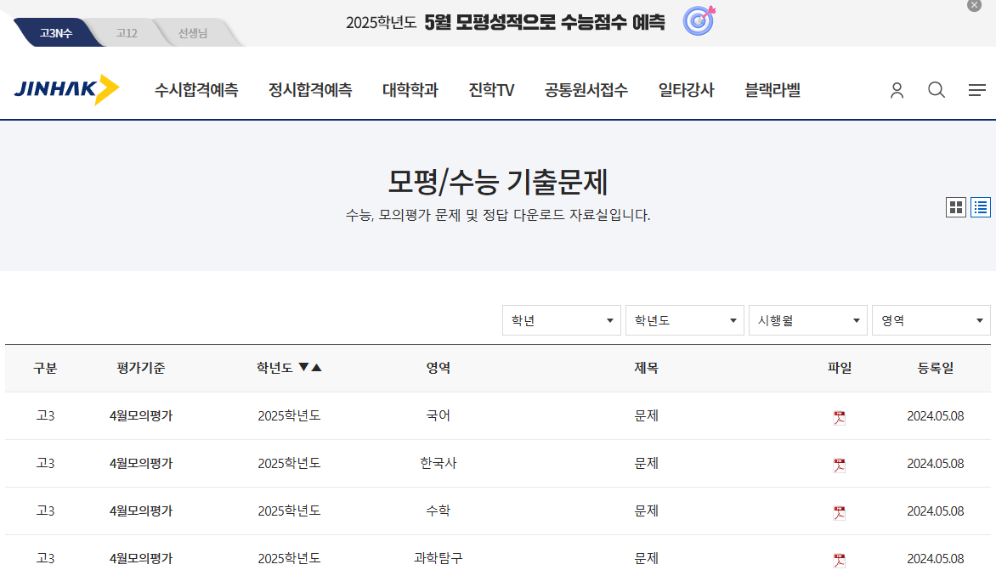The width and height of the screenshot is (996, 570).
Task: Click the user profile icon
Action: 897,89
